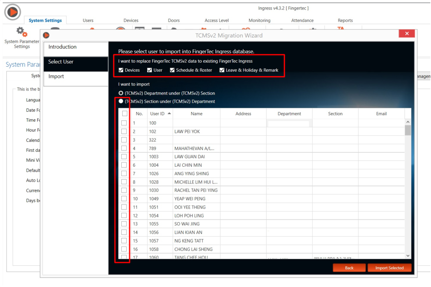This screenshot has height=287, width=431.
Task: Sort by the Section column header
Action: 335,114
